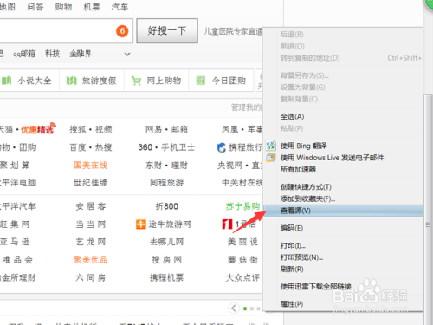Choose 使用 Windows Live 发送电子邮件 entry
The image size is (433, 325).
[332, 158]
